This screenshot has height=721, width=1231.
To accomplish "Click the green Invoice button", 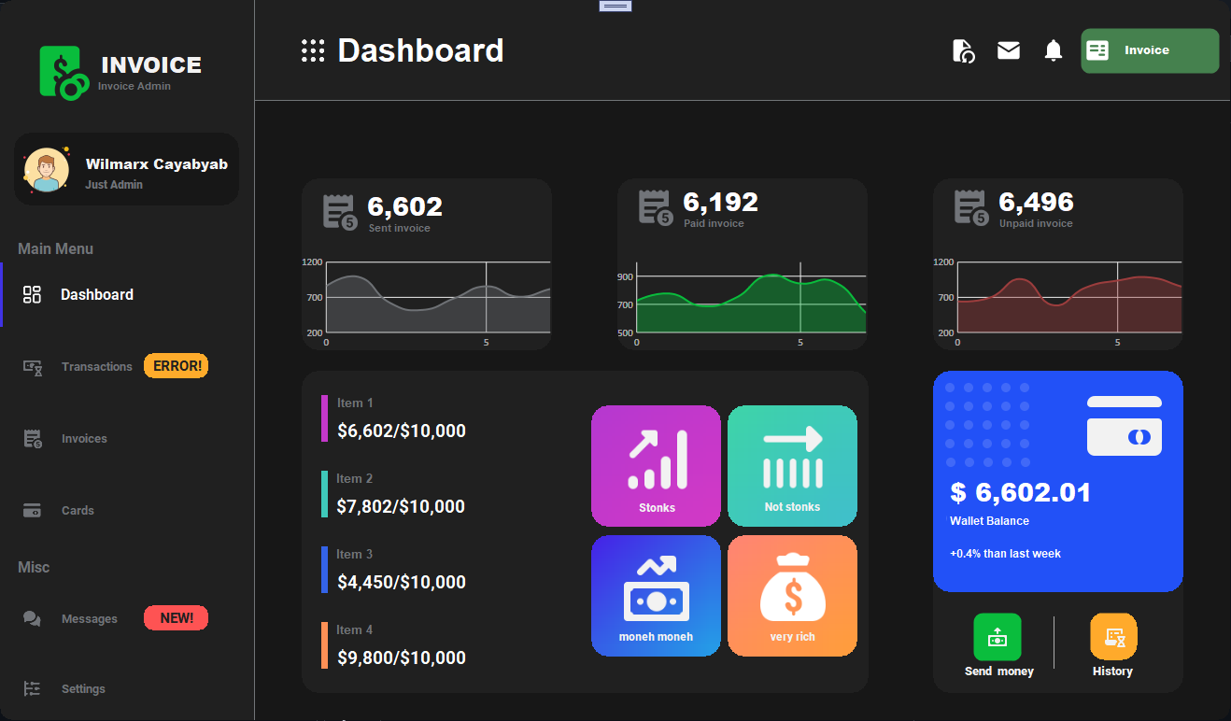I will pyautogui.click(x=1150, y=51).
